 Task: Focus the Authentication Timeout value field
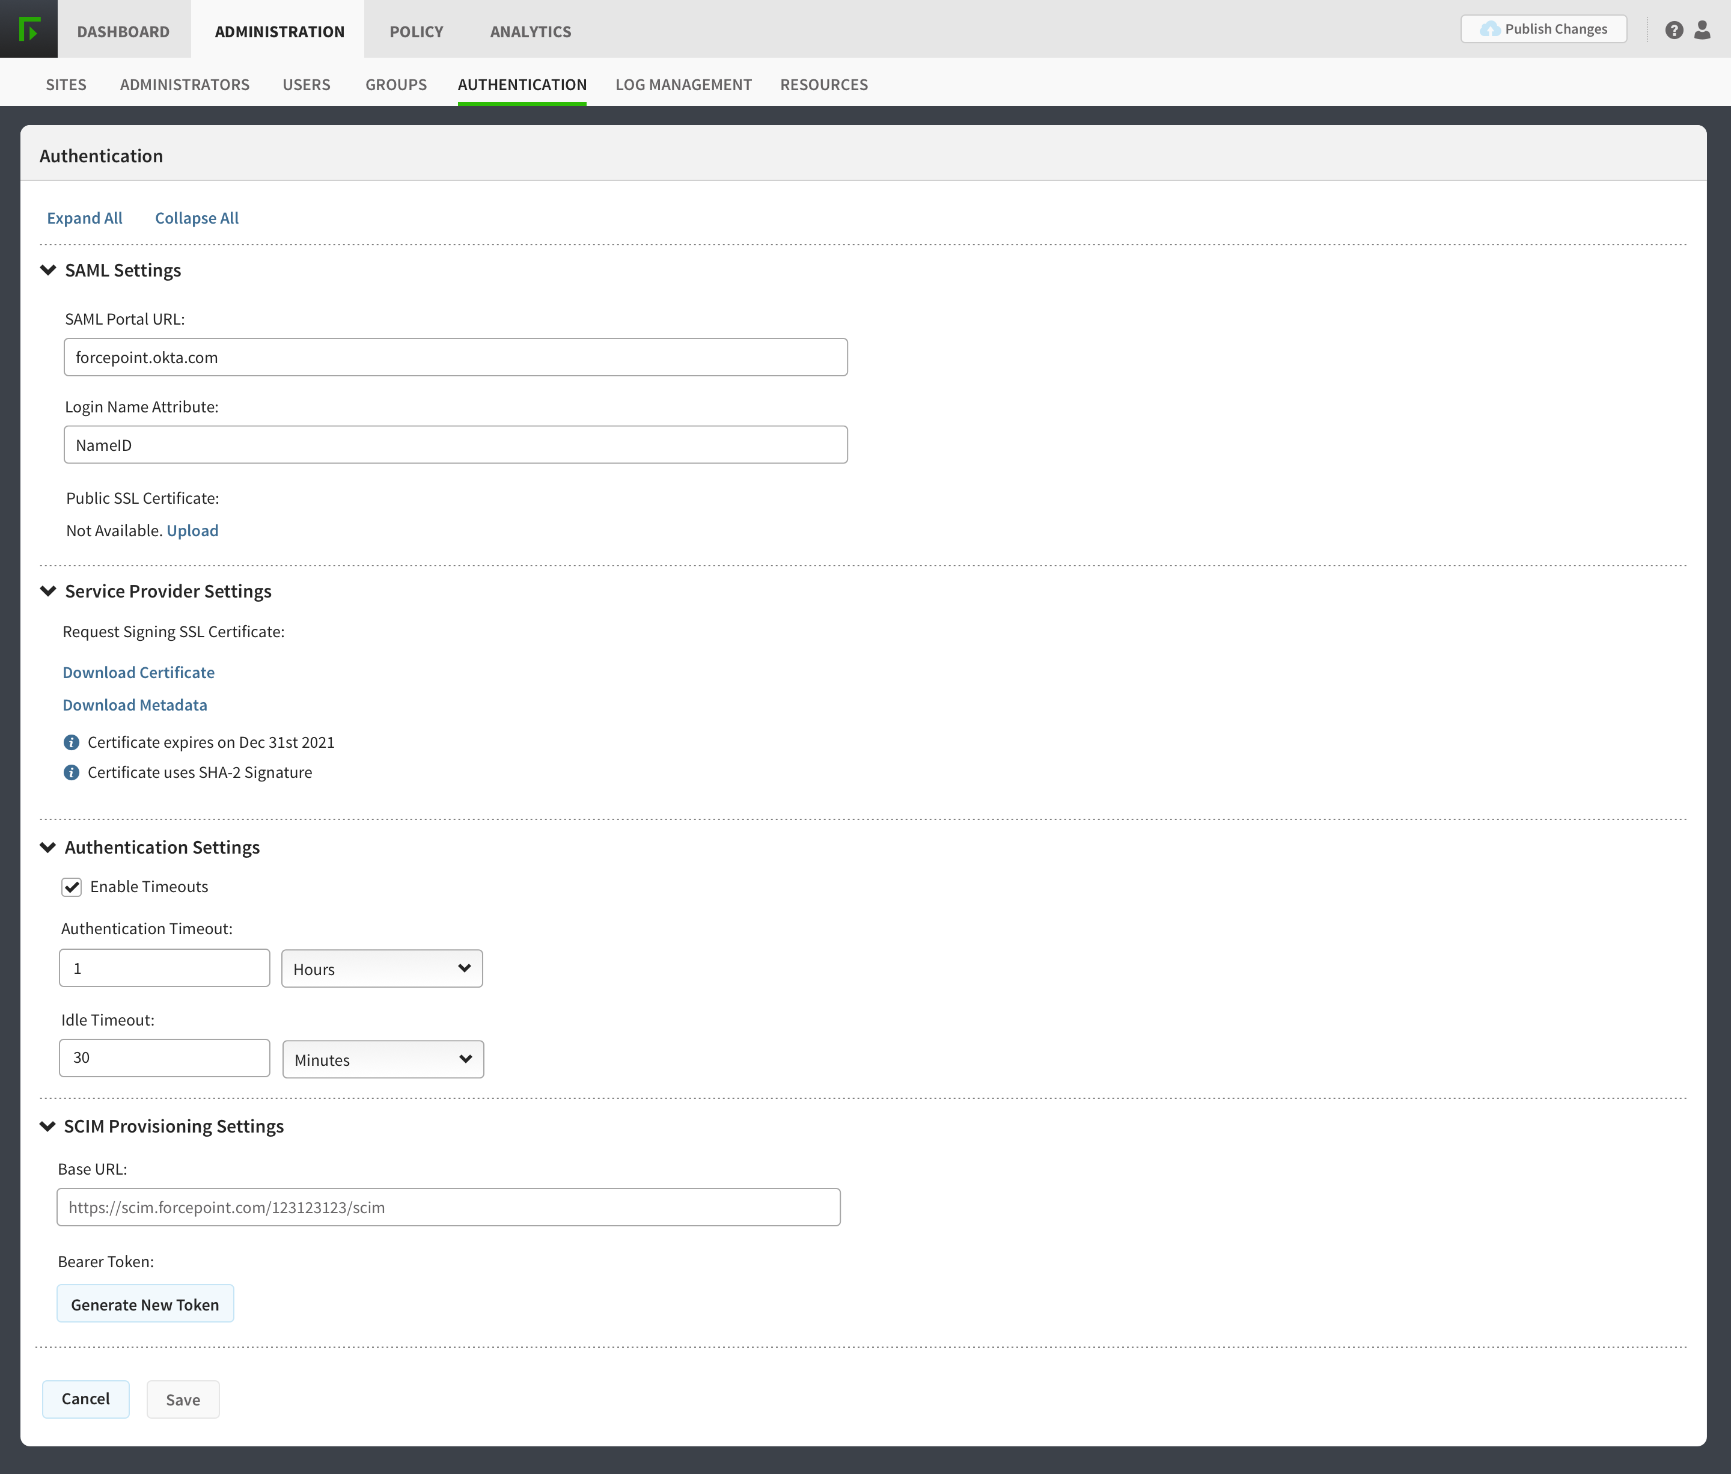165,968
